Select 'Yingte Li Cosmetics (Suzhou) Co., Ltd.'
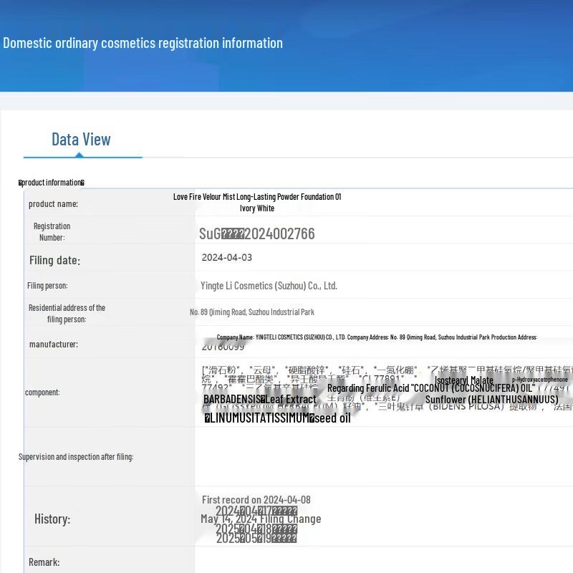Screen dimensions: 573x573 tap(269, 286)
